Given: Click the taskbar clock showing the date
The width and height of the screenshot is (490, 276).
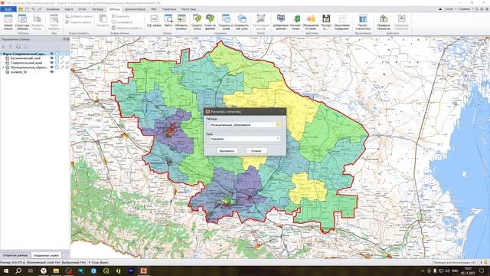Looking at the screenshot, I should click(468, 271).
